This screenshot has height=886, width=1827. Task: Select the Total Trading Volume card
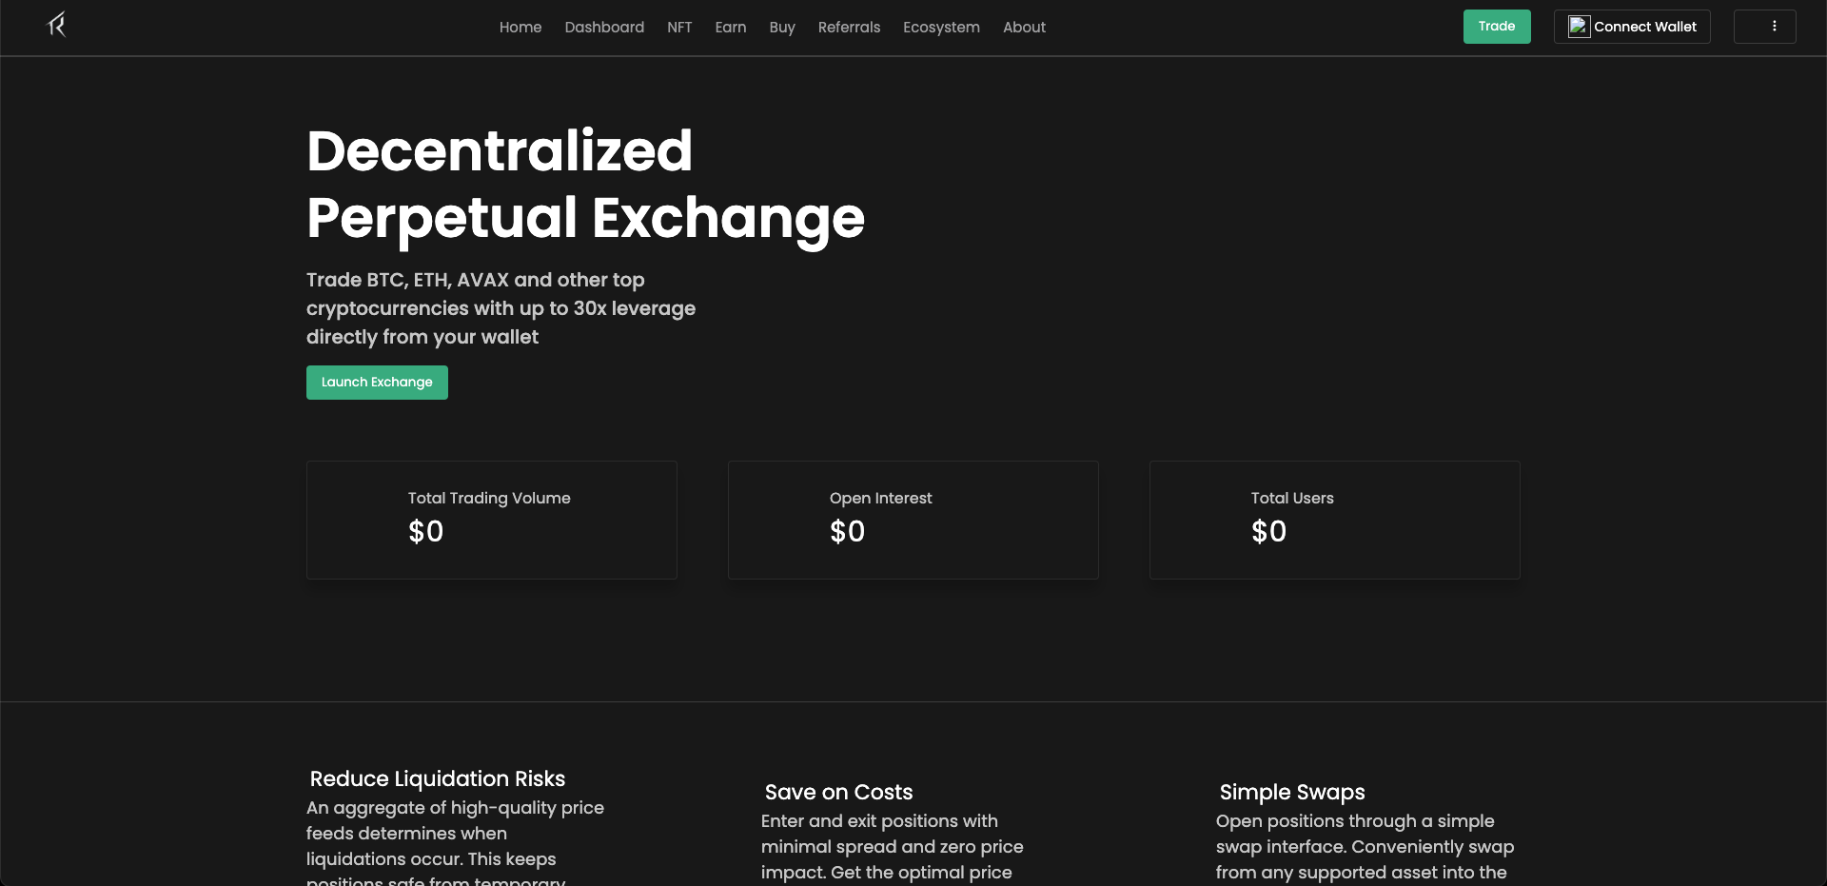(492, 521)
